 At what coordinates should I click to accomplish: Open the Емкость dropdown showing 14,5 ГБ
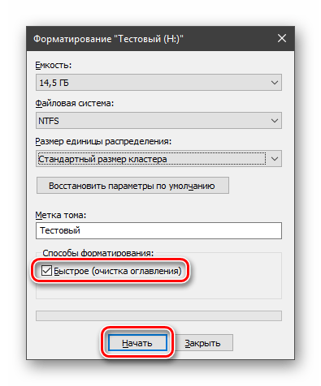pyautogui.click(x=158, y=83)
